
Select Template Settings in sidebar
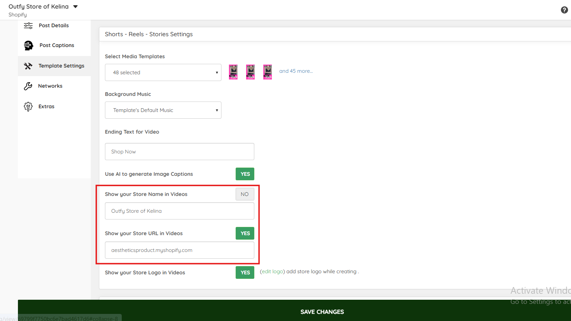(54, 66)
